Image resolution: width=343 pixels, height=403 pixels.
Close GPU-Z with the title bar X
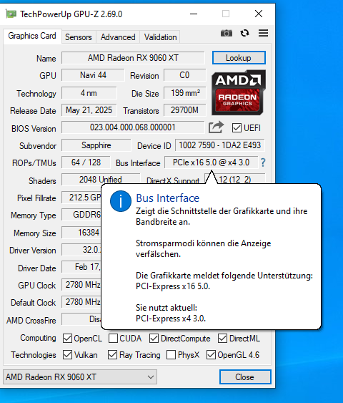(259, 14)
